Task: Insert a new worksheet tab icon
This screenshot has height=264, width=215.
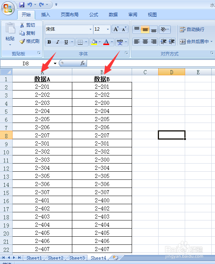Action: pos(116,258)
